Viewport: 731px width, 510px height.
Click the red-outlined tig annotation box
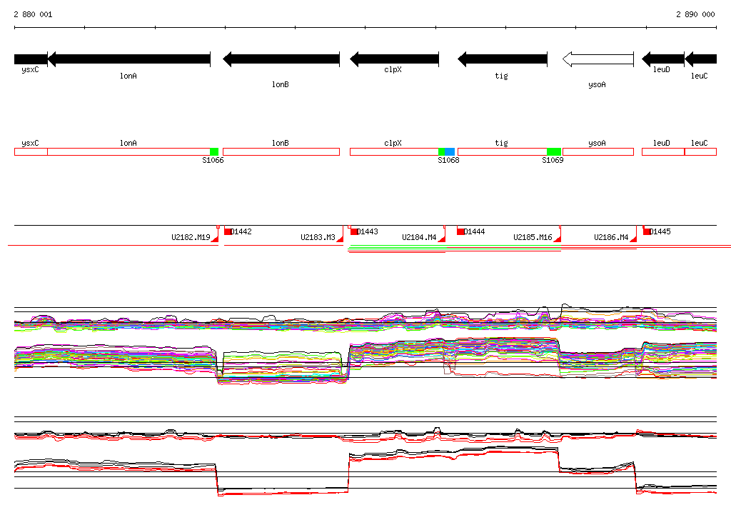pyautogui.click(x=503, y=151)
